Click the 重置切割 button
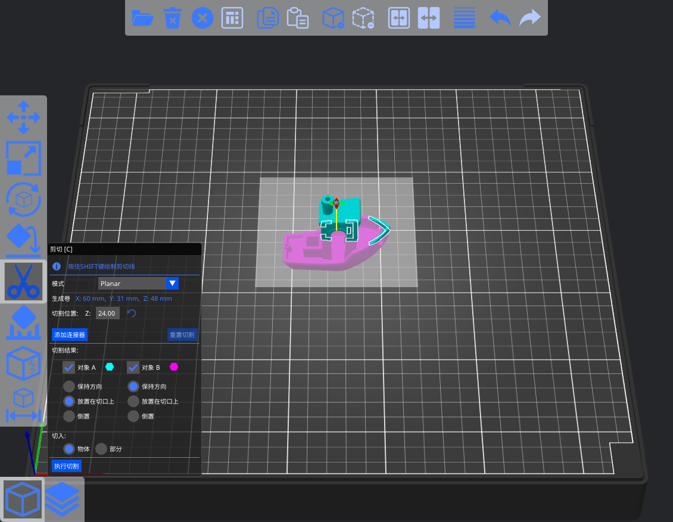Image resolution: width=673 pixels, height=522 pixels. pos(182,335)
